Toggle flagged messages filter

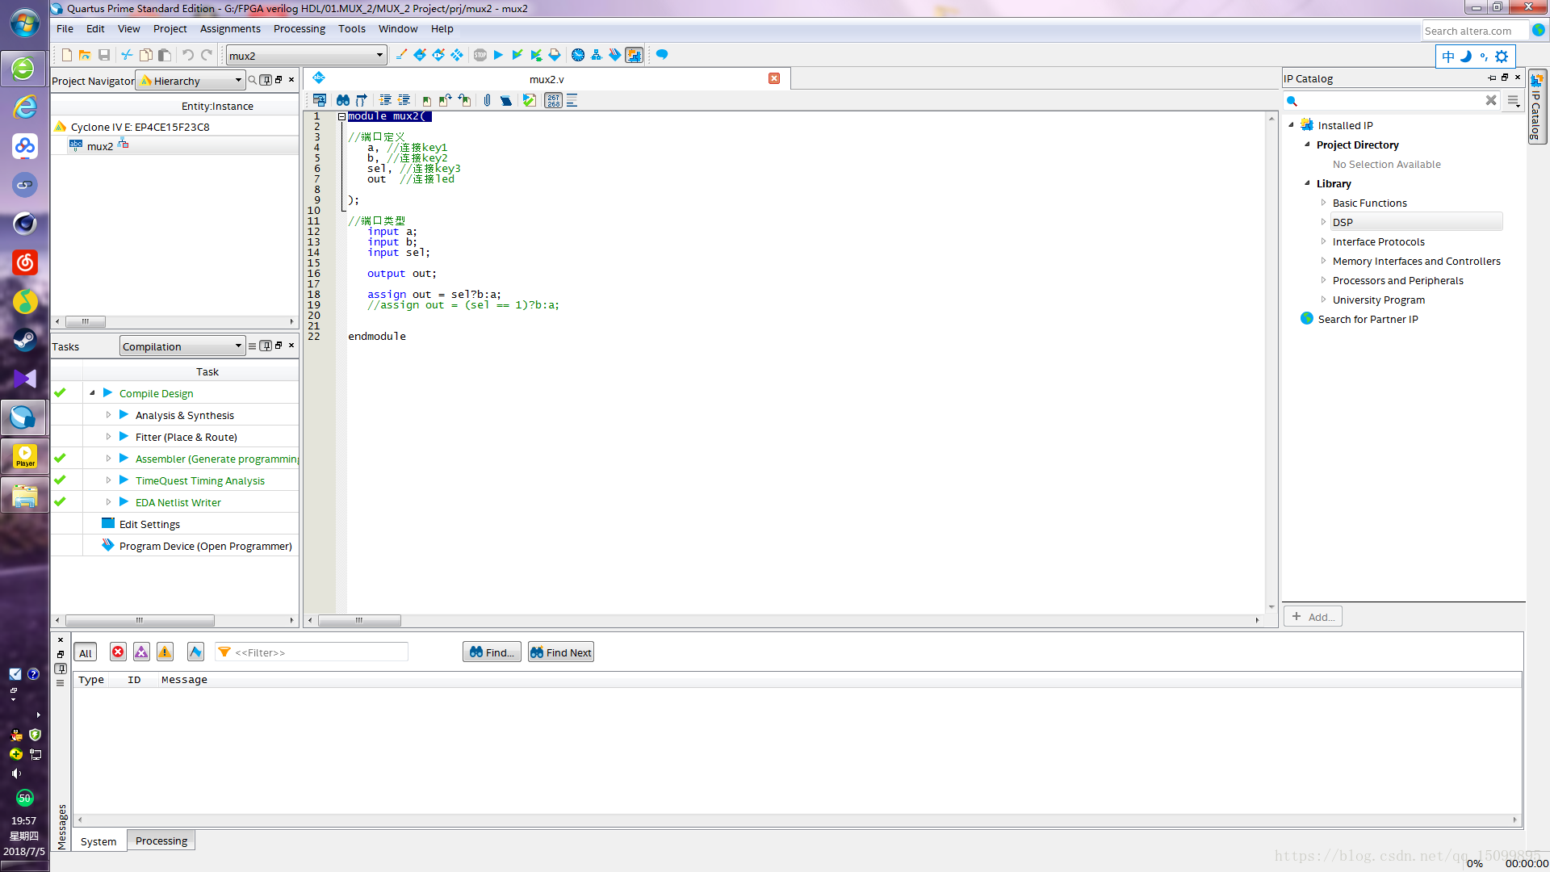[x=195, y=652]
